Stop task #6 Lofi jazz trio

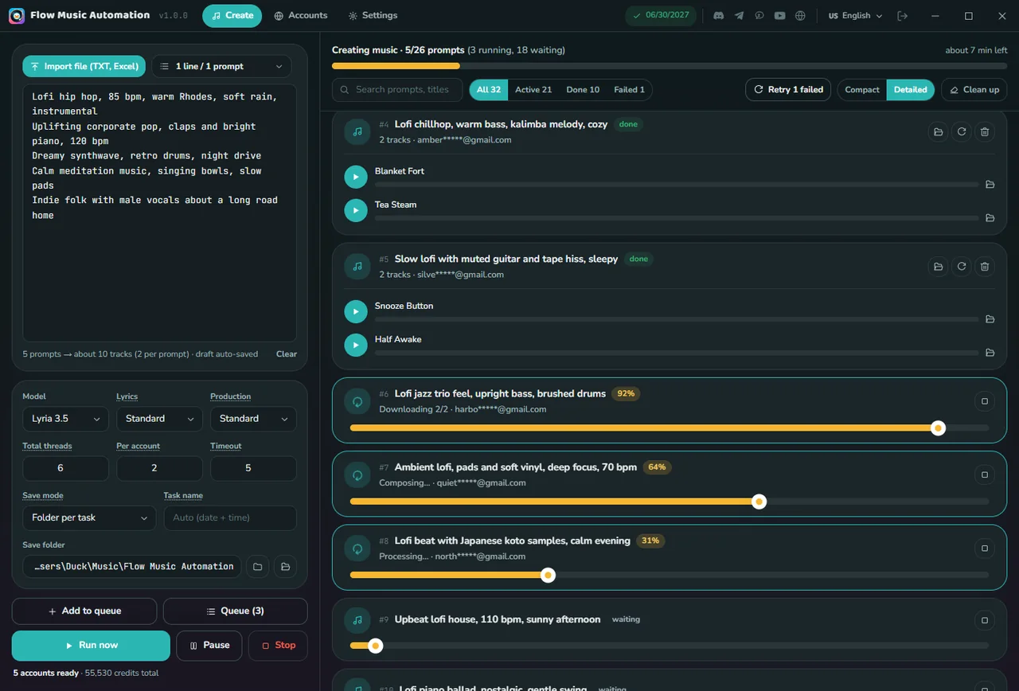(985, 401)
